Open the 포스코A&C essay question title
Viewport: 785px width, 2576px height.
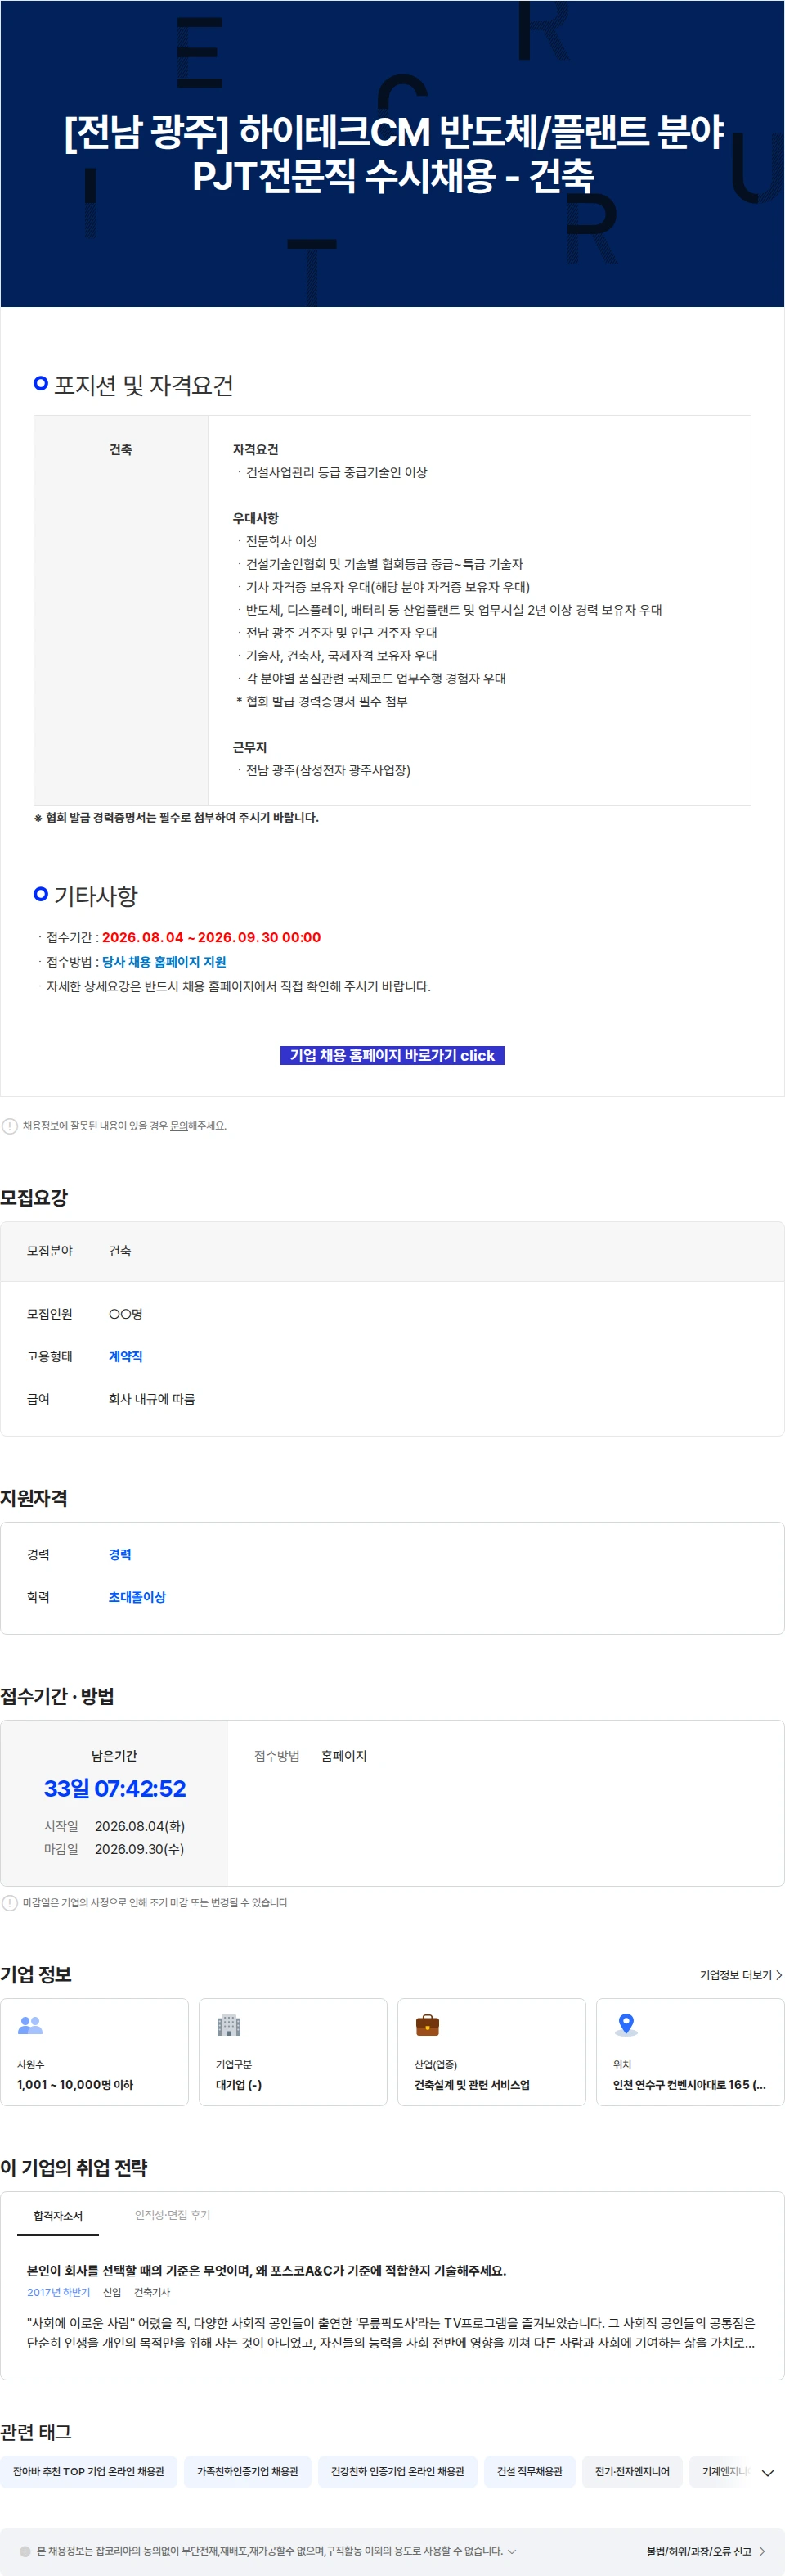click(x=267, y=2270)
